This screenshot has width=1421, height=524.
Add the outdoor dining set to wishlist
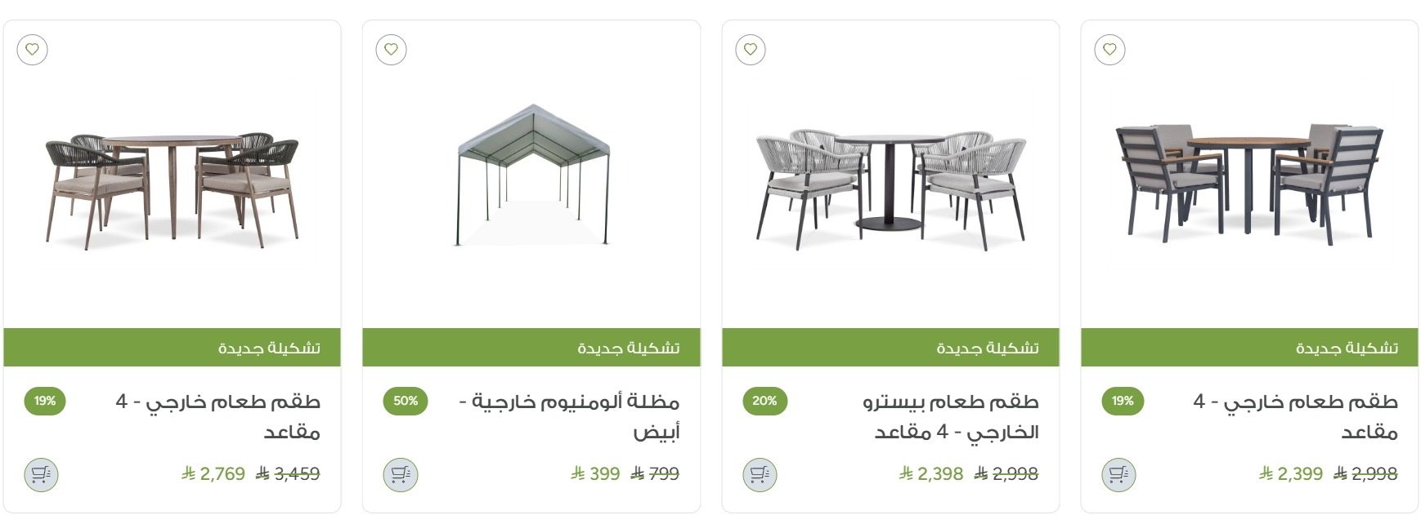[x=32, y=51]
